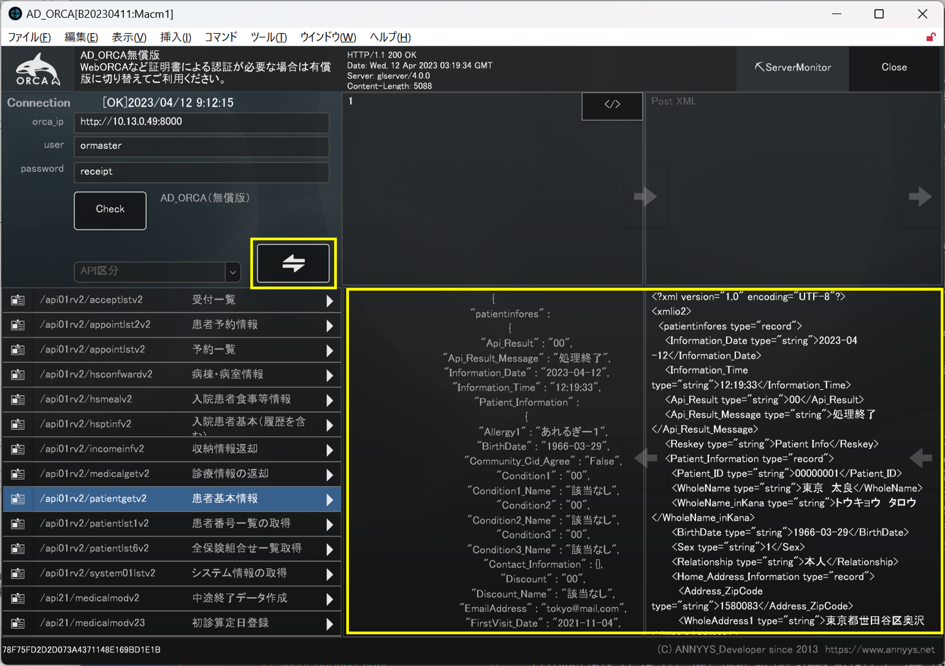This screenshot has height=666, width=945.
Task: Expand the 患者予約情報 row arrow
Action: (330, 326)
